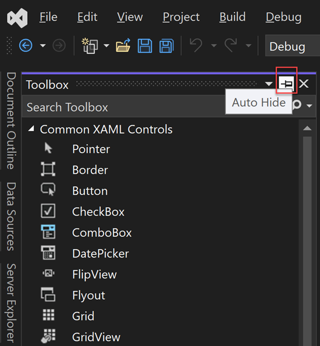This screenshot has width=320, height=346.
Task: Click the Undo toolbar icon
Action: 196,45
